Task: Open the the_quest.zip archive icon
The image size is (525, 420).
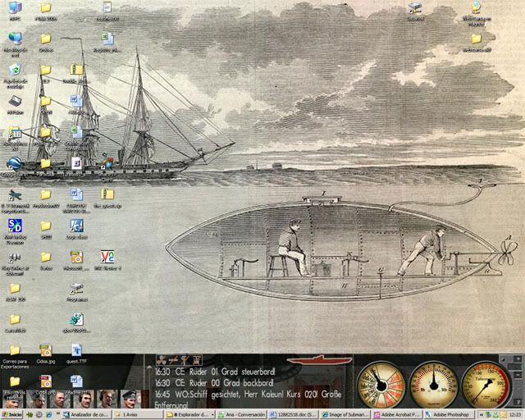Action: 107,194
